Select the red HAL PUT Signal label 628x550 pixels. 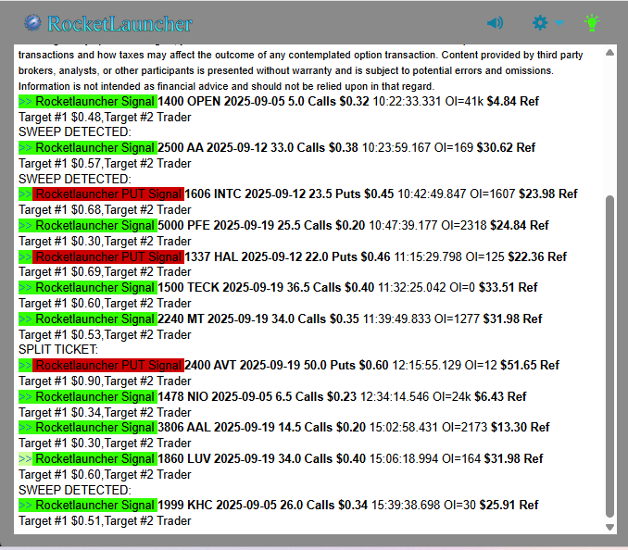(107, 256)
